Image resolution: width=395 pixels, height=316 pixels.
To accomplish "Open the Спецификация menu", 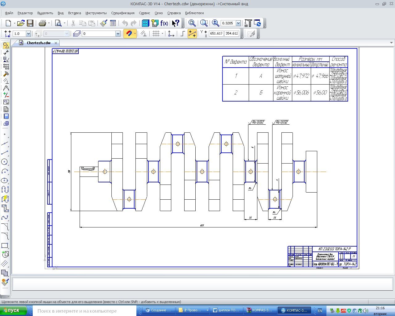I will tap(123, 13).
